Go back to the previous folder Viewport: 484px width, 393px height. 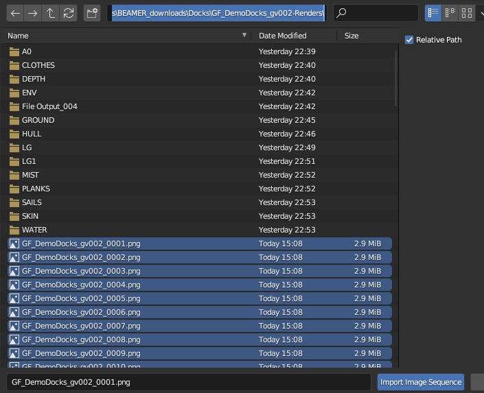point(15,13)
